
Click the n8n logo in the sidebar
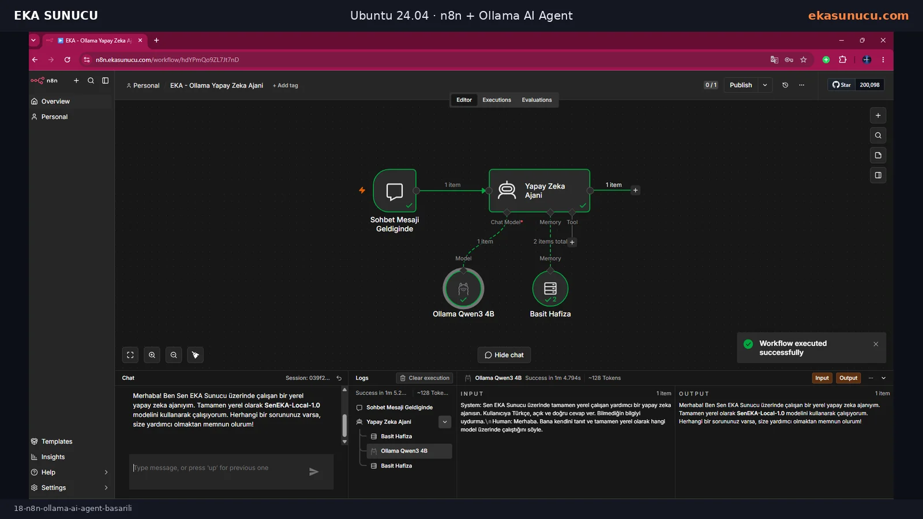point(44,81)
